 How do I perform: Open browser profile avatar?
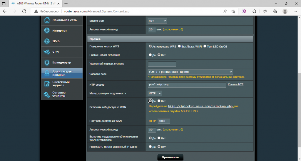coord(285,11)
